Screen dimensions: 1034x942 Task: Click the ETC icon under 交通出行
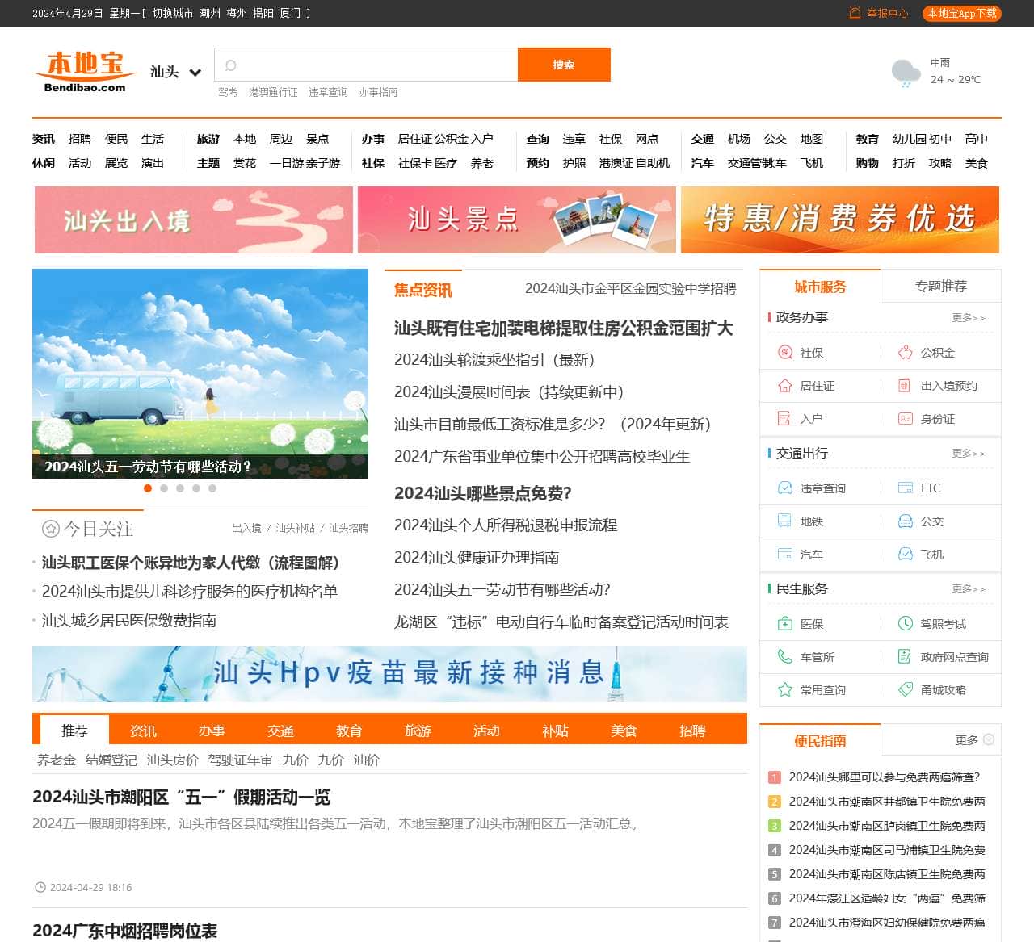click(x=906, y=488)
